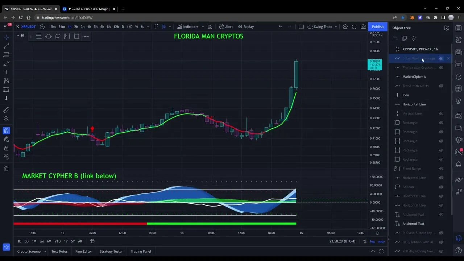Toggle percent scale on price axis
464x261 pixels.
365,241
